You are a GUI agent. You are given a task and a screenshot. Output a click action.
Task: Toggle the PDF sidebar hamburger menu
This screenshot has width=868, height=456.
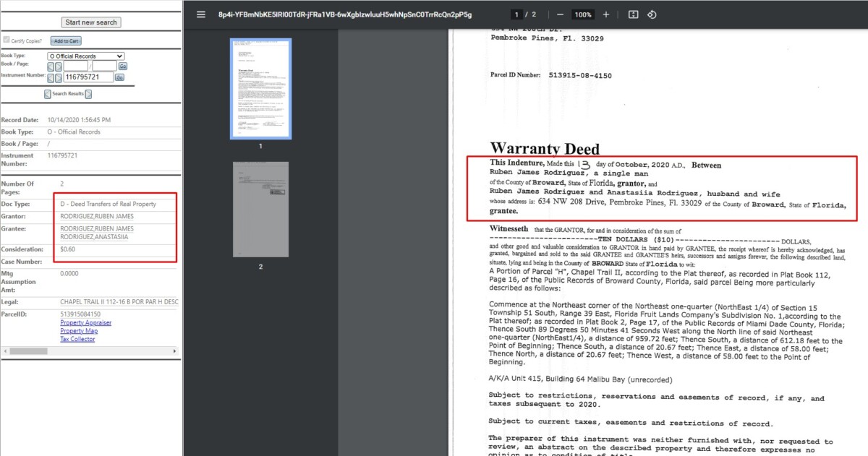tap(201, 14)
